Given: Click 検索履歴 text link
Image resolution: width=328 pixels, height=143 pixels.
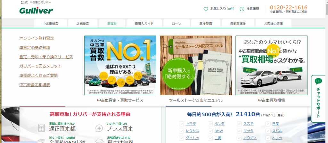Looking at the screenshot, I should 252,9.
